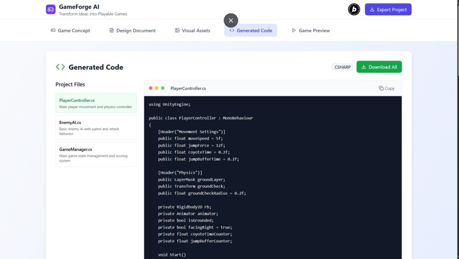Click the green code brackets heading icon
This screenshot has height=259, width=459.
[x=60, y=67]
